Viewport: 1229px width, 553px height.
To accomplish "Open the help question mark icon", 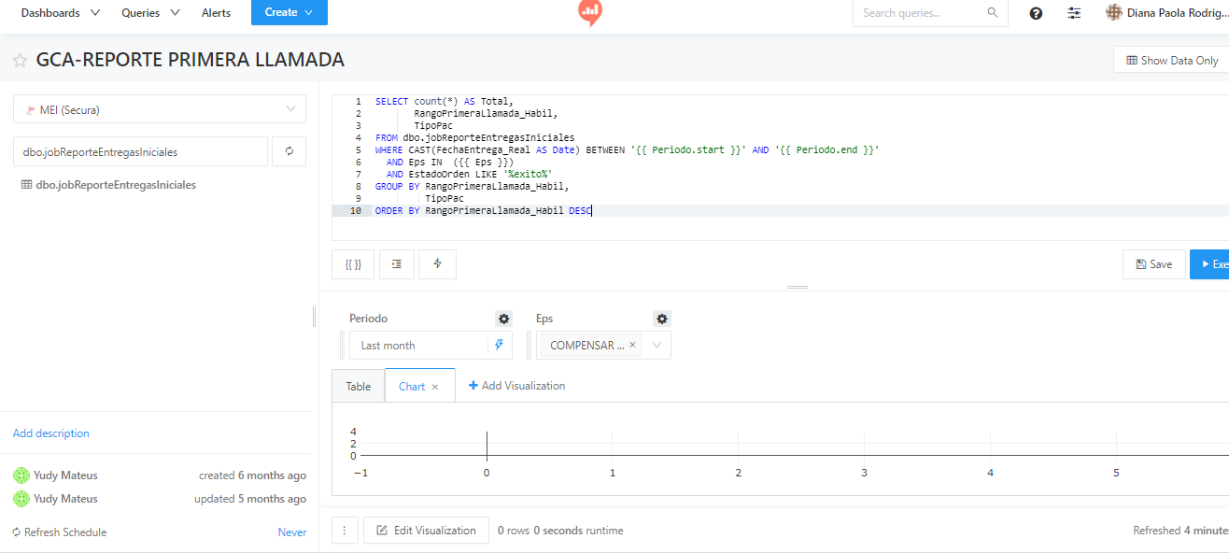I will point(1036,13).
